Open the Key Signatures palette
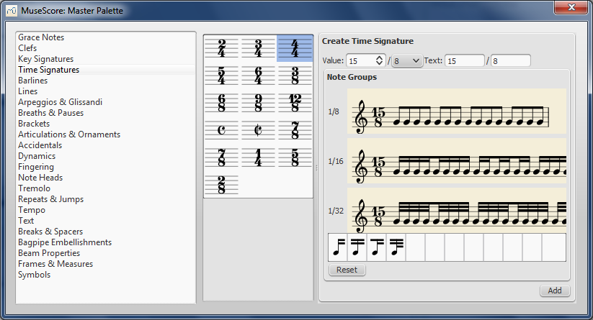The image size is (593, 320). click(46, 59)
